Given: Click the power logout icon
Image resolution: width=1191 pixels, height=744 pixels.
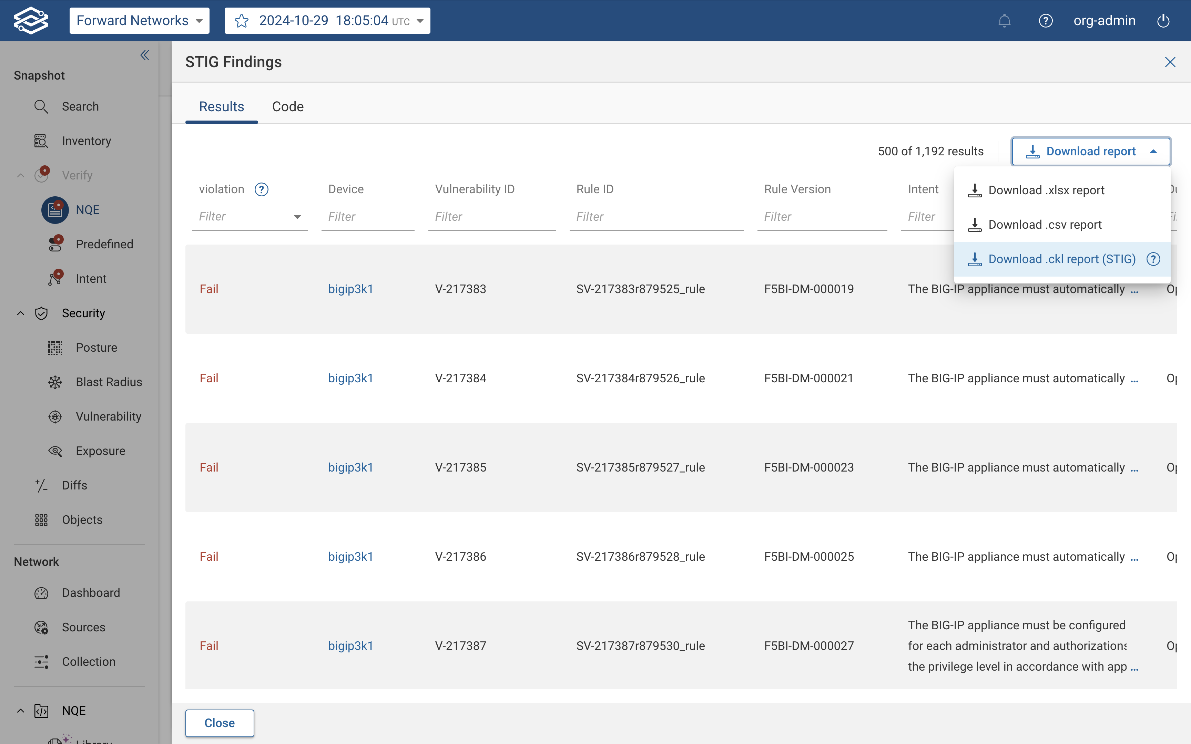Looking at the screenshot, I should click(x=1163, y=21).
